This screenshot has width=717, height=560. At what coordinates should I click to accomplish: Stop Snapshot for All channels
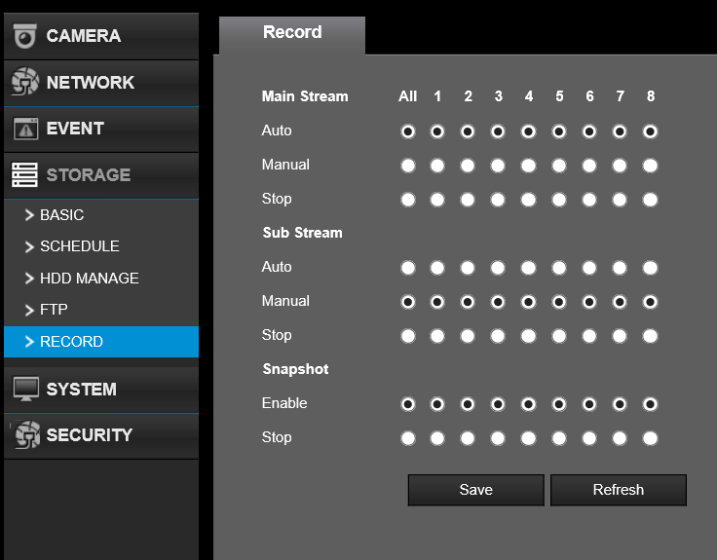408,438
